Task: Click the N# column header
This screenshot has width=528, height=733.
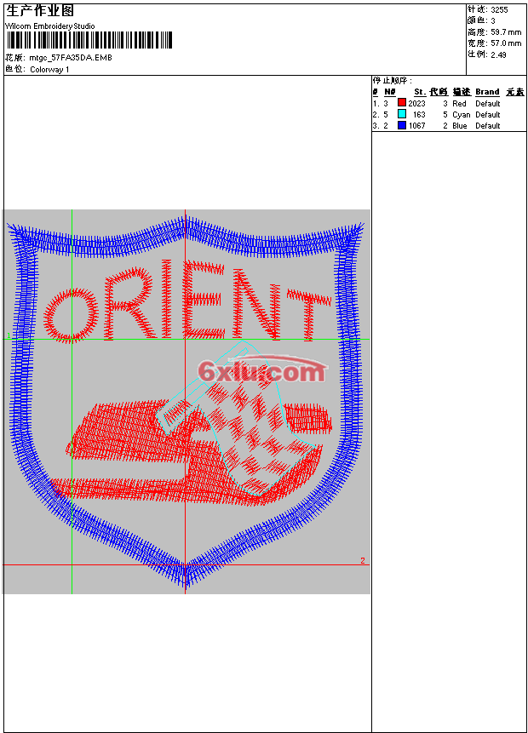Action: [x=389, y=92]
